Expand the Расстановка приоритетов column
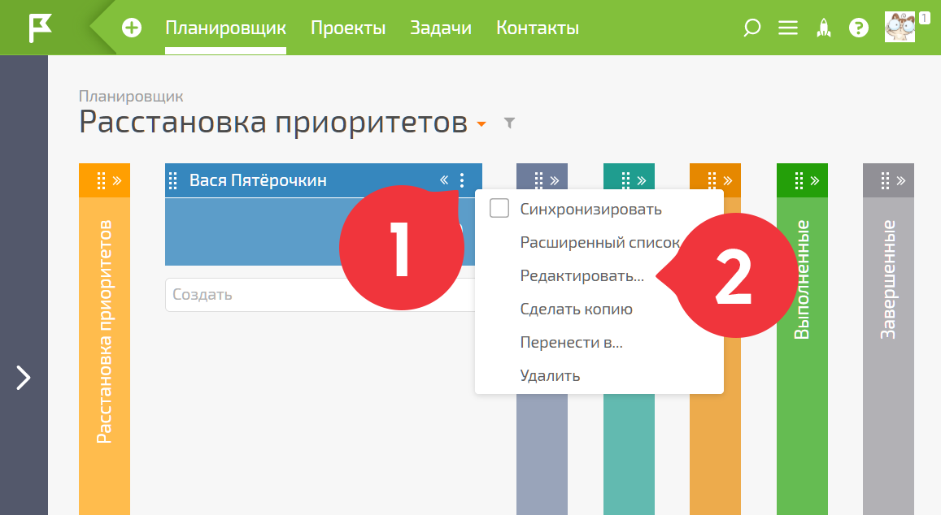This screenshot has height=515, width=941. tap(117, 180)
